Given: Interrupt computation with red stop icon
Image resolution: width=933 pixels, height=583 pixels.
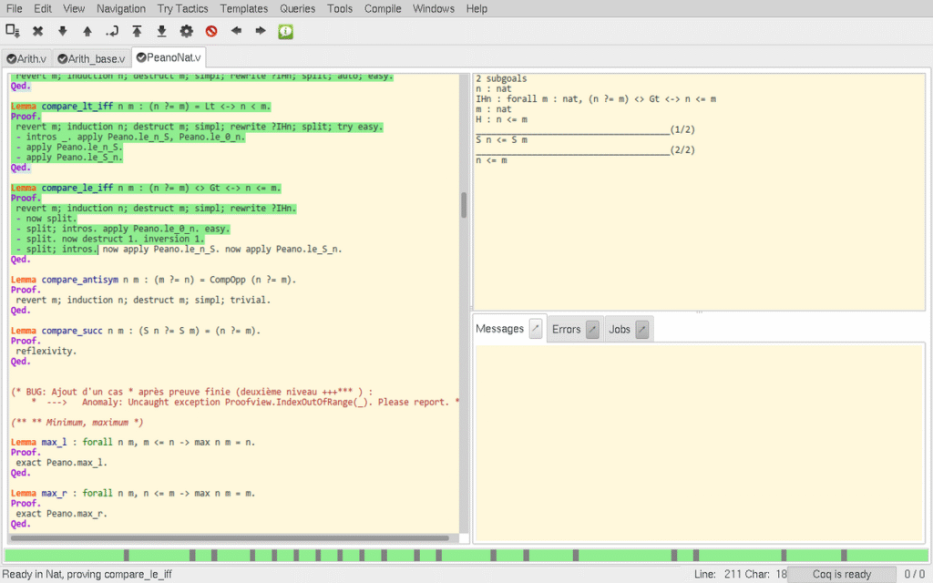Looking at the screenshot, I should pyautogui.click(x=211, y=31).
